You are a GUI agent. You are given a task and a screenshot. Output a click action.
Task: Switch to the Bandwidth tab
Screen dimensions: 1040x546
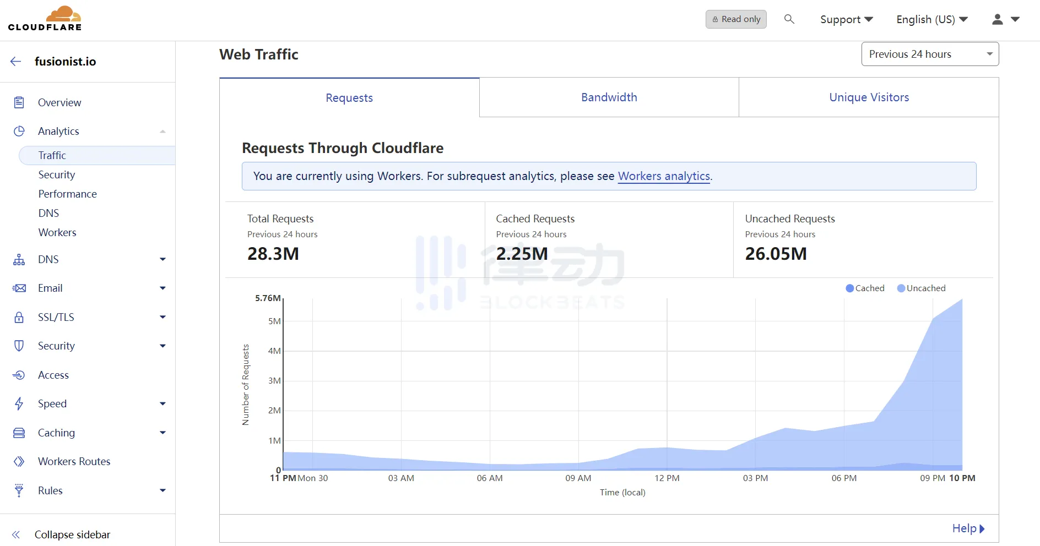tap(609, 97)
